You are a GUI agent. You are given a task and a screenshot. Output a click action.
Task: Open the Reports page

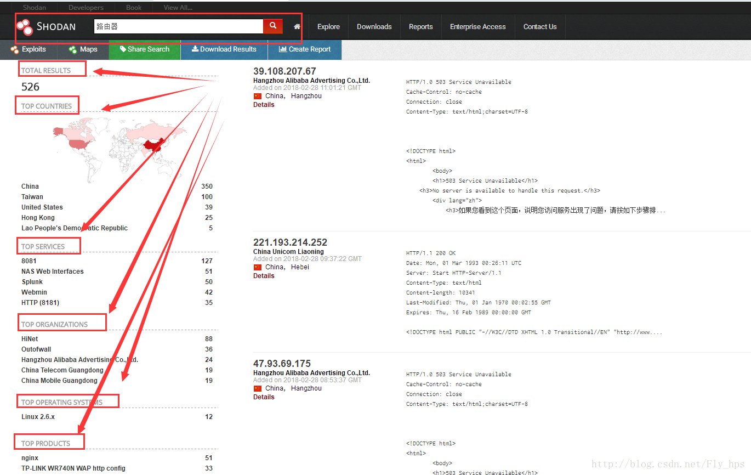(421, 26)
